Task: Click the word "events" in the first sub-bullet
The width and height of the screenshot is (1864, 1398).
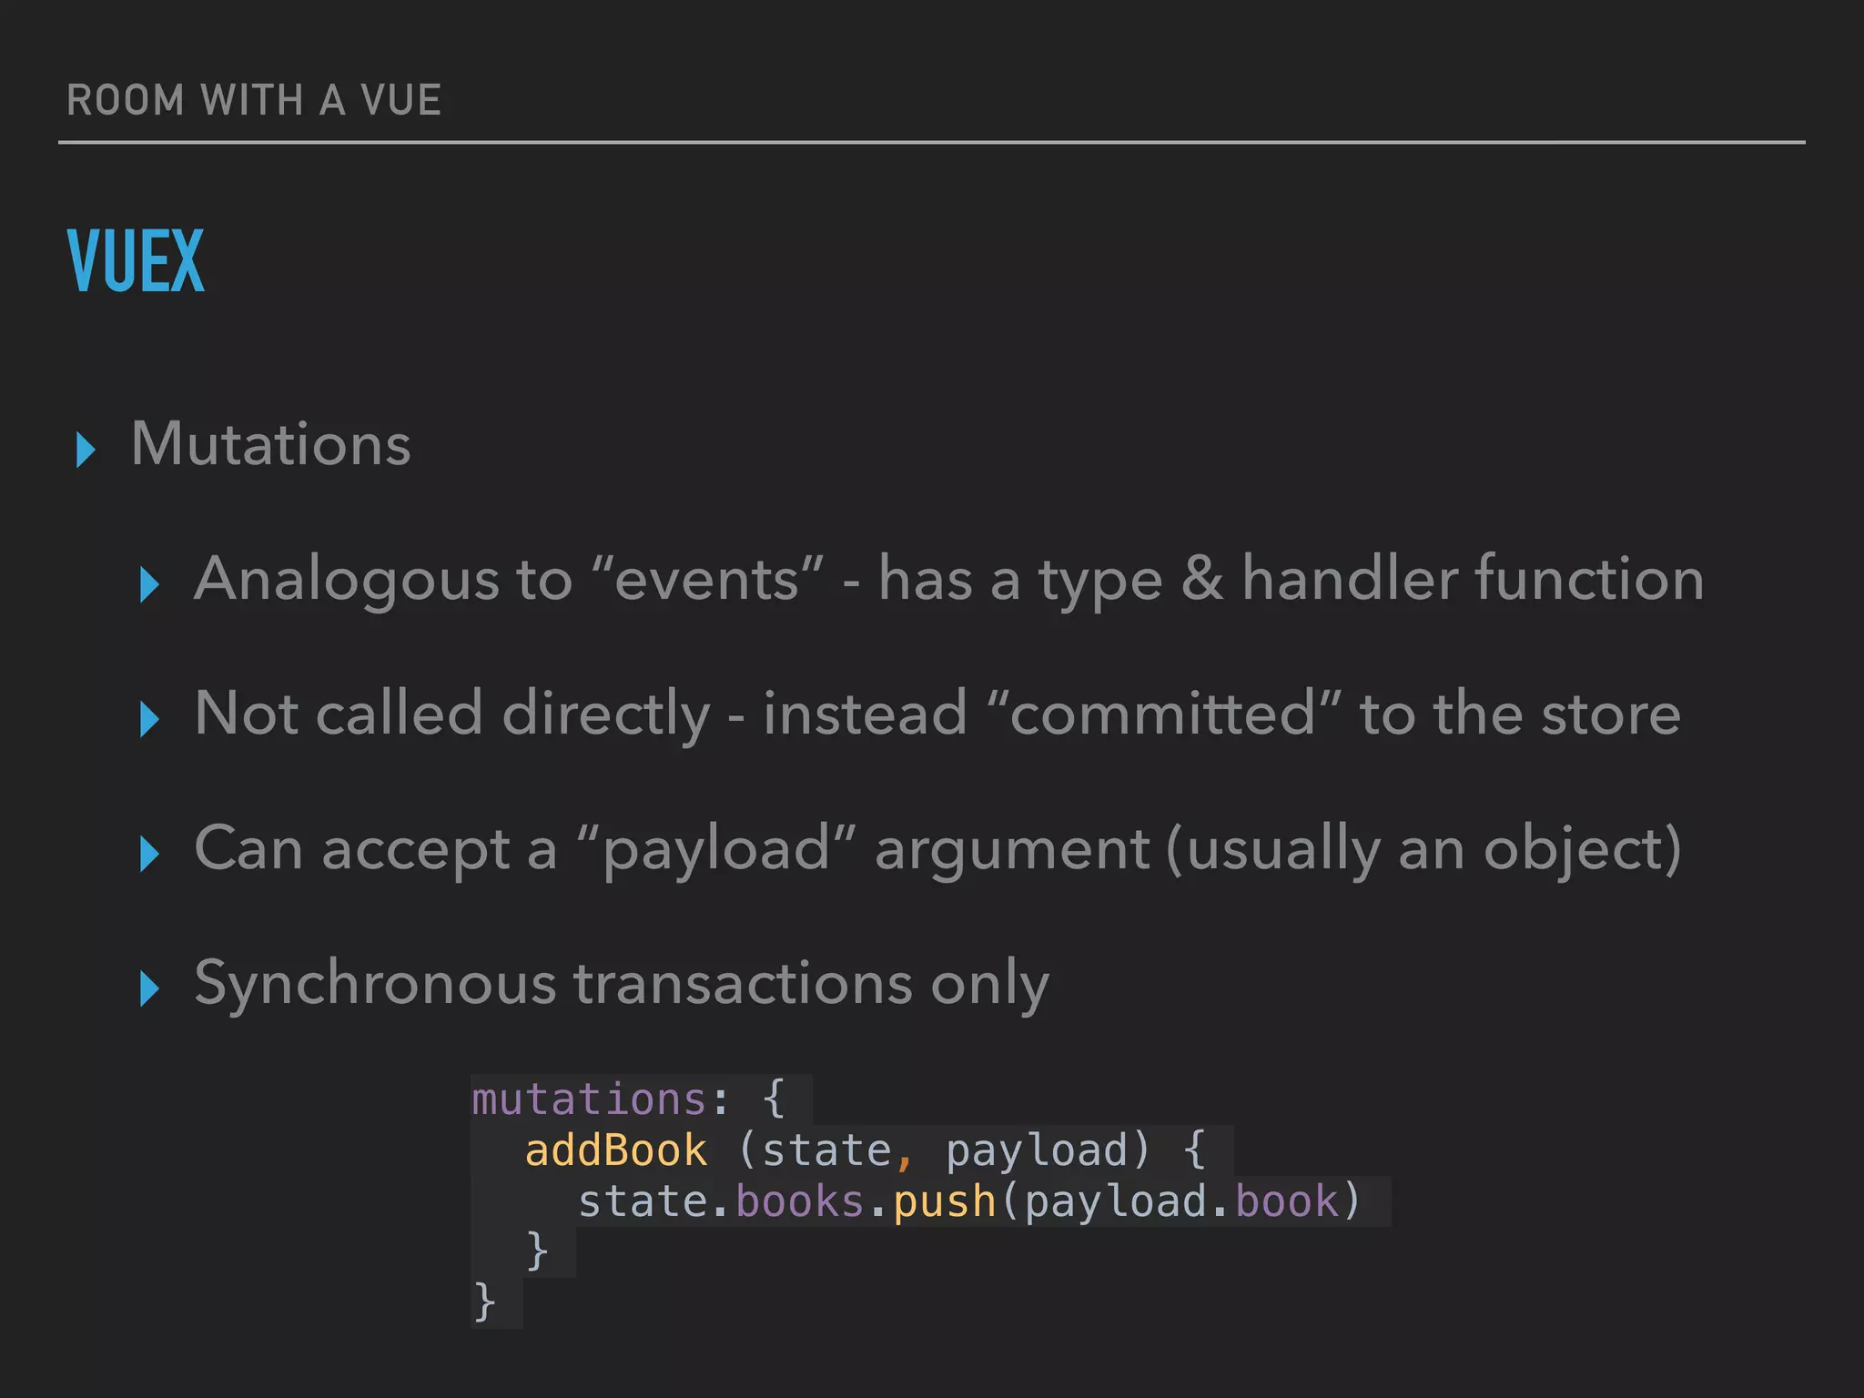Action: [x=706, y=580]
